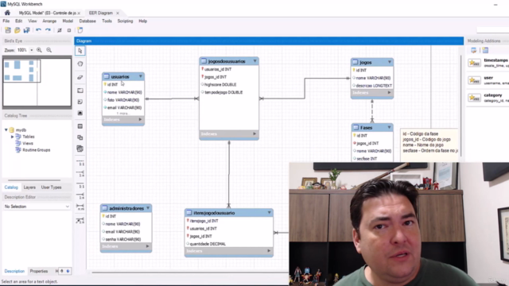Select the eraser tool
The height and width of the screenshot is (286, 509).
click(x=80, y=77)
